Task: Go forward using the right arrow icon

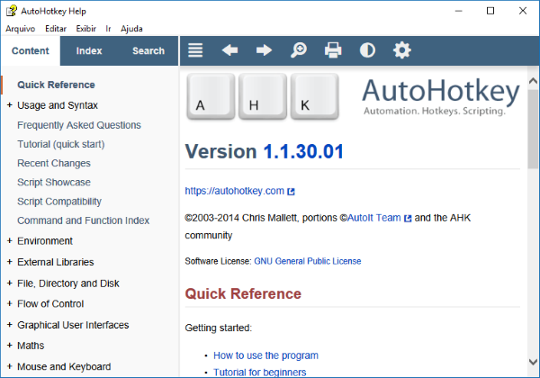Action: click(264, 50)
